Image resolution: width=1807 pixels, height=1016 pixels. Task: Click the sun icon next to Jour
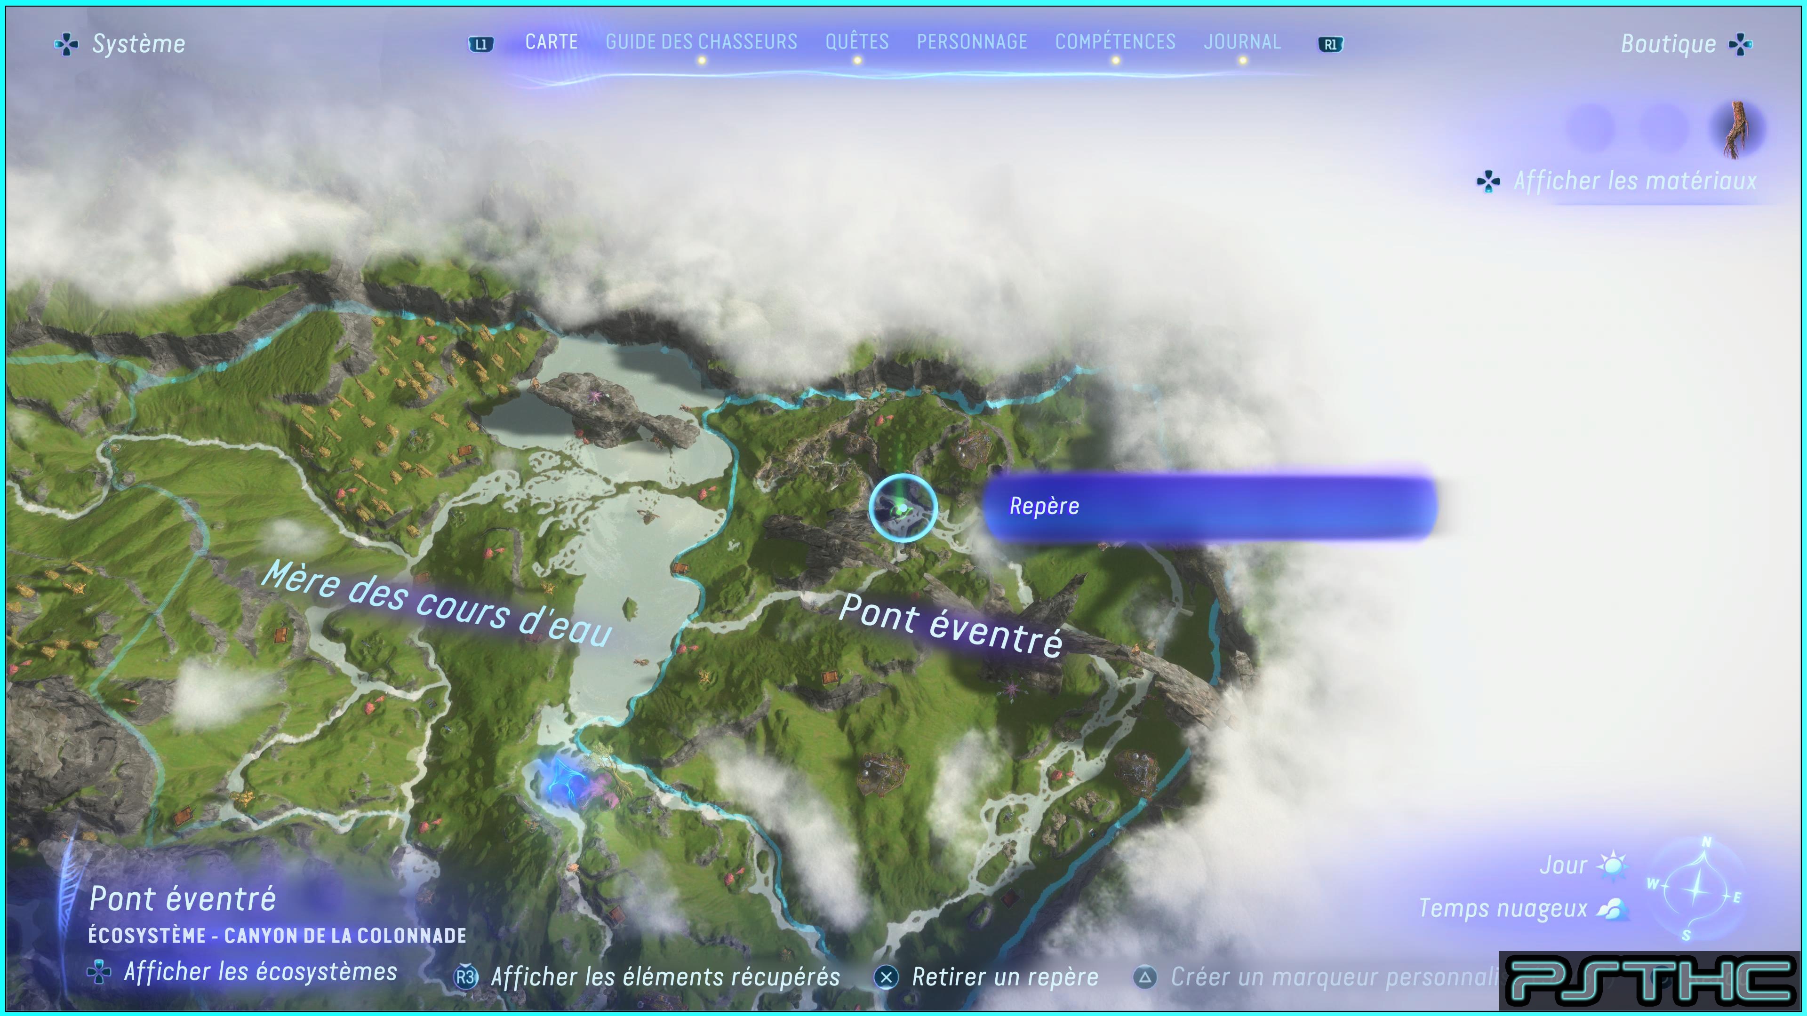(1613, 865)
